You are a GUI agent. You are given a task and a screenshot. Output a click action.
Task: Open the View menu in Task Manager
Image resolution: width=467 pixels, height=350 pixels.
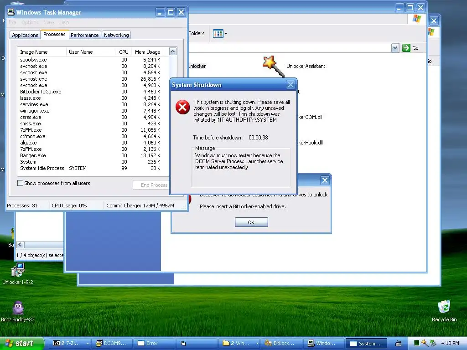pyautogui.click(x=49, y=22)
